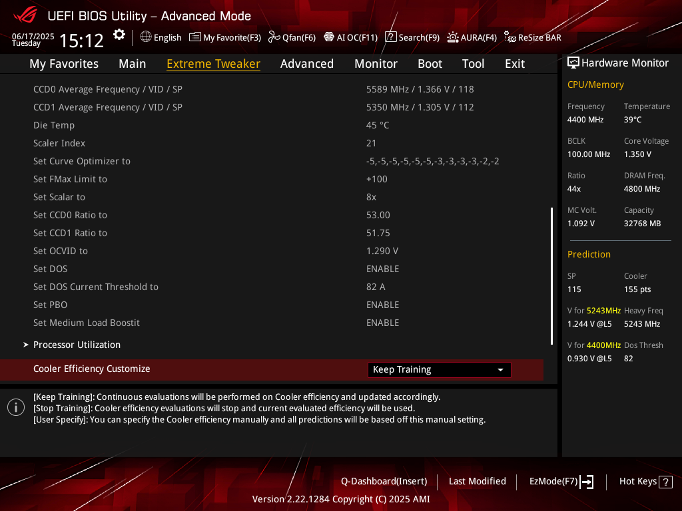
Task: Click the 15:12 clock time
Action: pyautogui.click(x=81, y=41)
